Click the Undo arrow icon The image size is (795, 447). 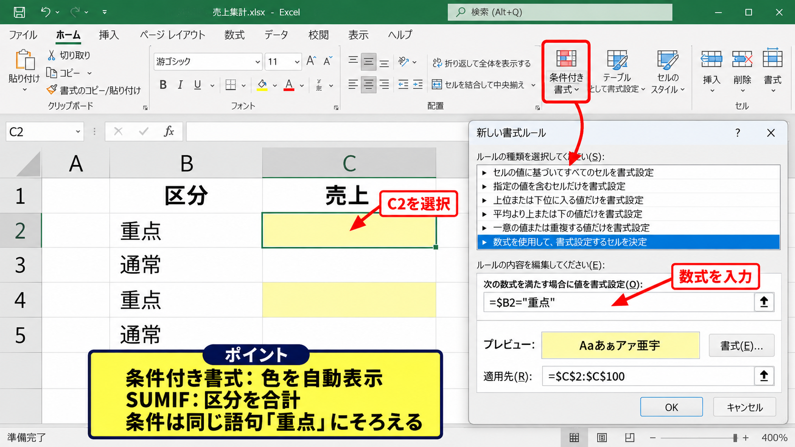click(x=46, y=12)
